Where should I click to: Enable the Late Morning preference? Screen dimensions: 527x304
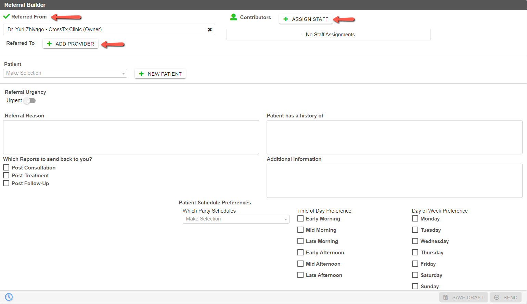(300, 241)
